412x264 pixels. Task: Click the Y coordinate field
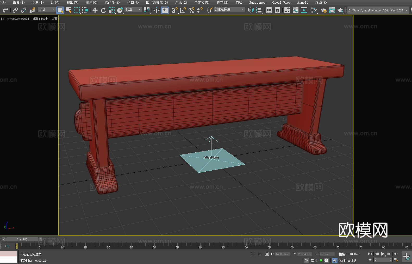[x=305, y=254]
